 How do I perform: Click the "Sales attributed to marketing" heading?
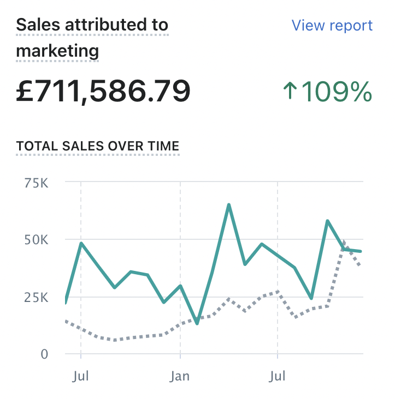click(x=92, y=38)
